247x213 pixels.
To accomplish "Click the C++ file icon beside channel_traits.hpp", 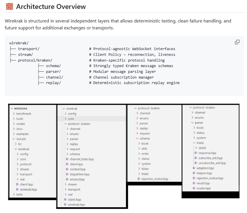I will click(x=67, y=159).
